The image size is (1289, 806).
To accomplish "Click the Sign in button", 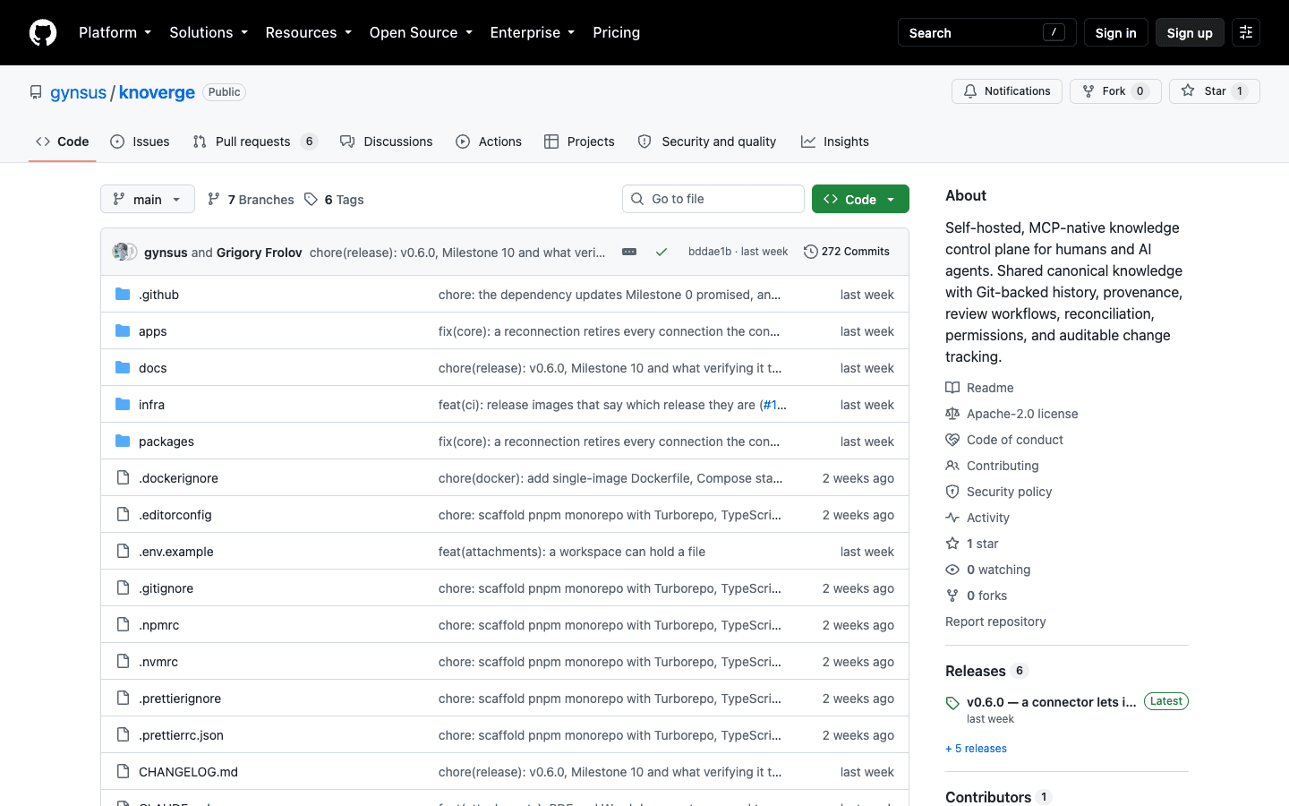I will [1115, 32].
